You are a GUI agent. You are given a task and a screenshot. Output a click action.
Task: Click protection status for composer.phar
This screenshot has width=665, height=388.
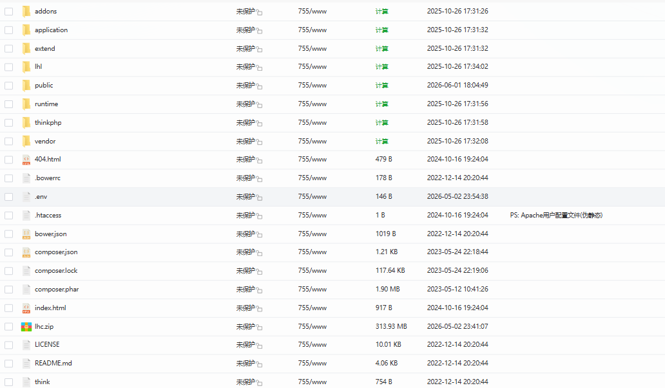(246, 290)
